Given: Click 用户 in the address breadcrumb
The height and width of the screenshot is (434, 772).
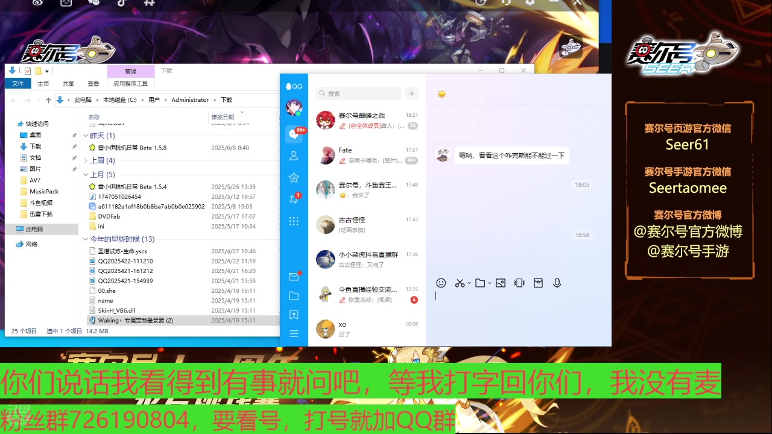Looking at the screenshot, I should (x=154, y=100).
